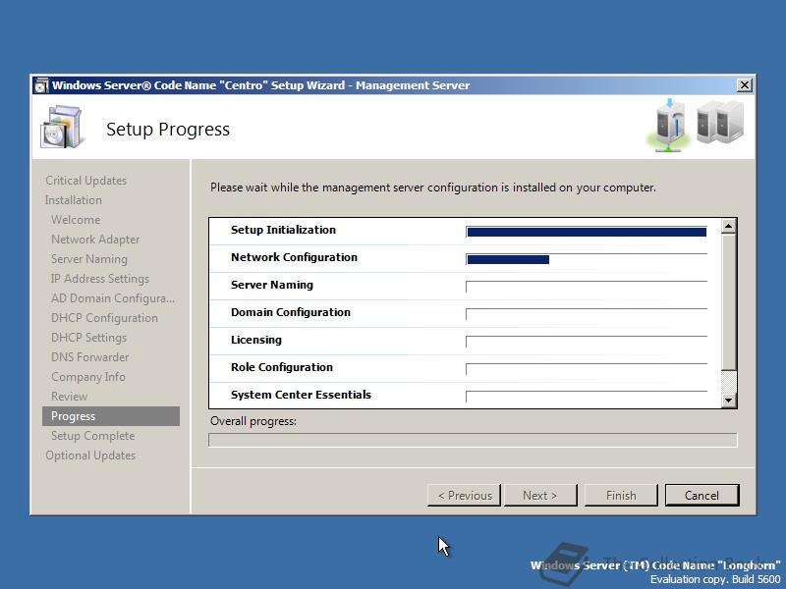Image resolution: width=786 pixels, height=589 pixels.
Task: Click the scroll up arrow of task list
Action: [x=728, y=226]
